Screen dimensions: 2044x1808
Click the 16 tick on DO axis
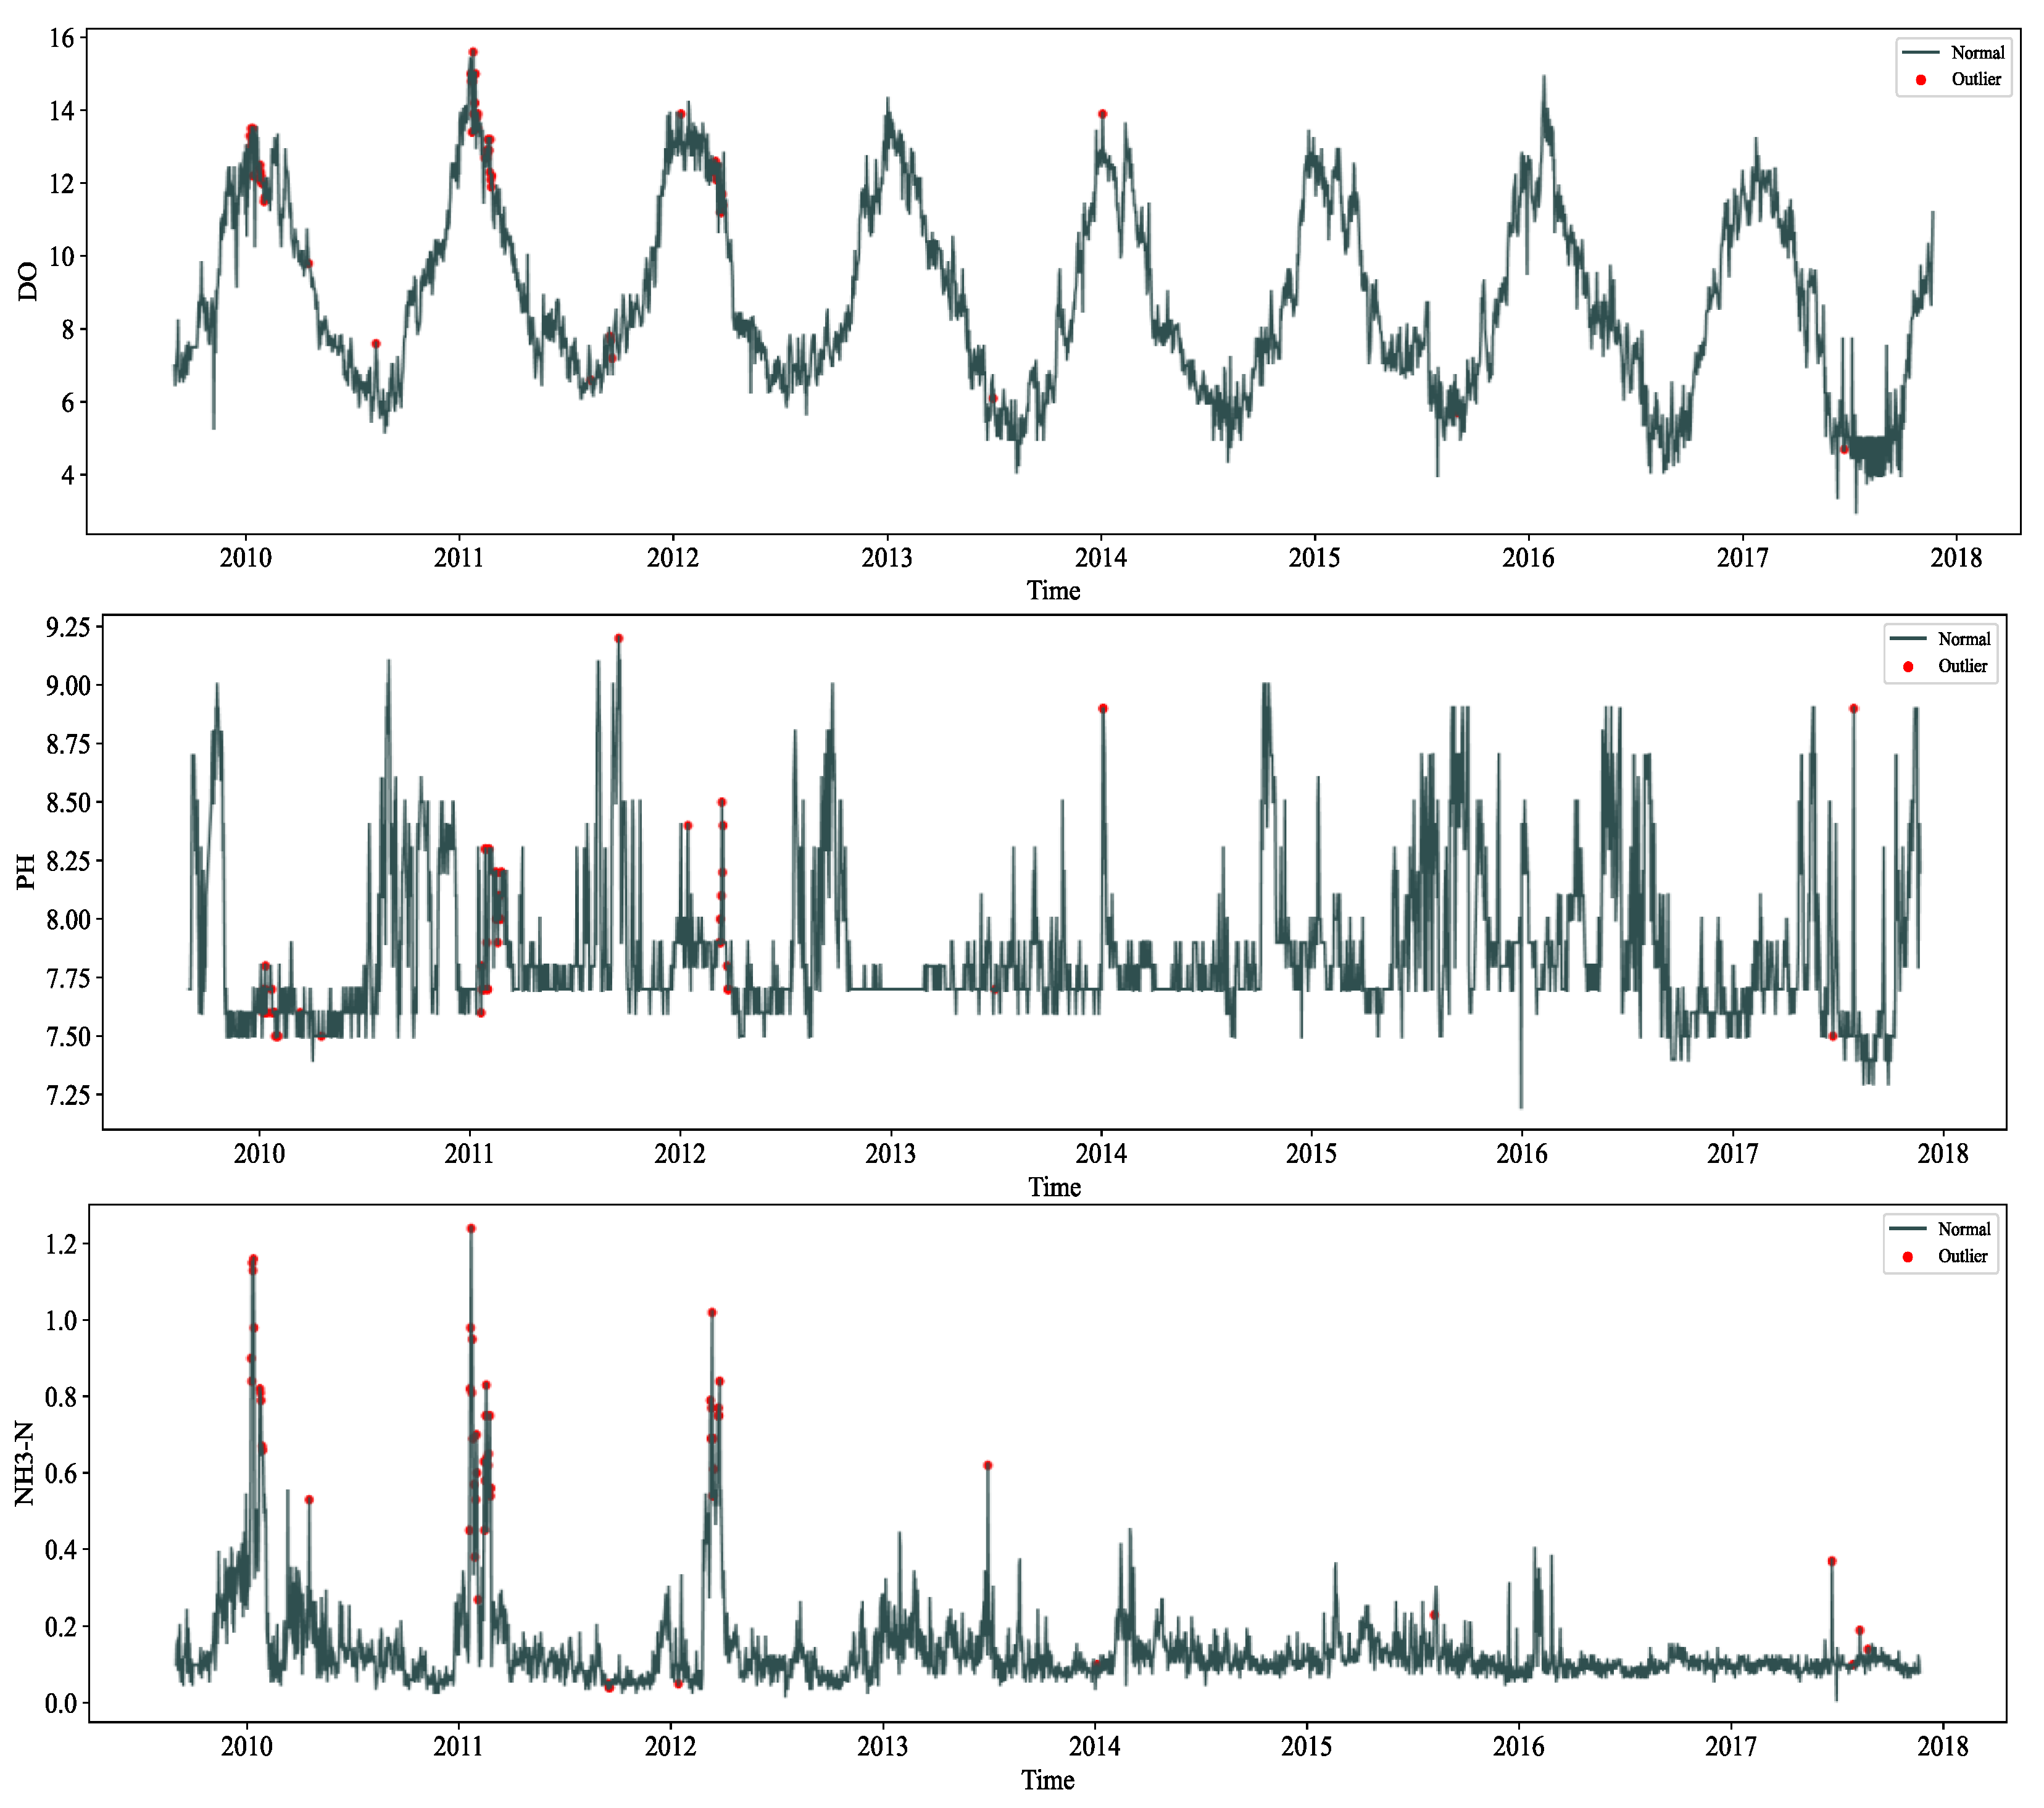coord(62,38)
